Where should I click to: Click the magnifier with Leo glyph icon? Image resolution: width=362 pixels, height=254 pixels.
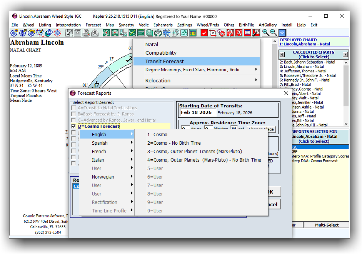[256, 33]
